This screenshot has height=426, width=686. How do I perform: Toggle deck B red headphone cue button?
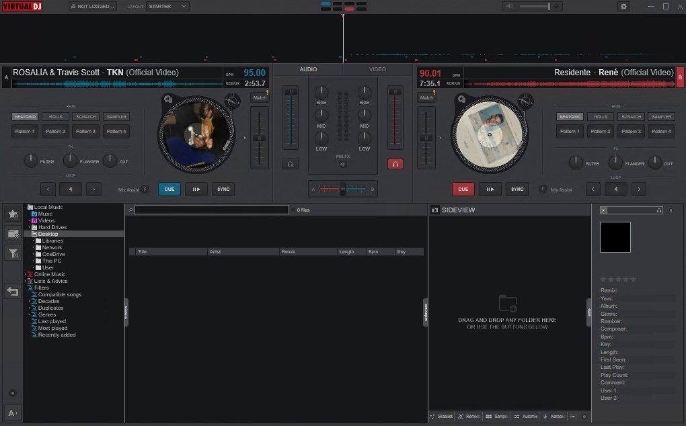point(395,164)
